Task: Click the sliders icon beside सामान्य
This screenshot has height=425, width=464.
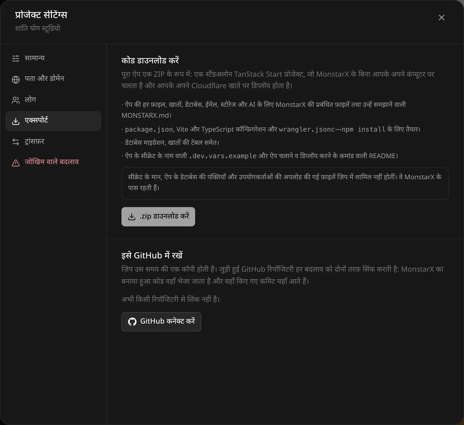Action: click(x=16, y=58)
